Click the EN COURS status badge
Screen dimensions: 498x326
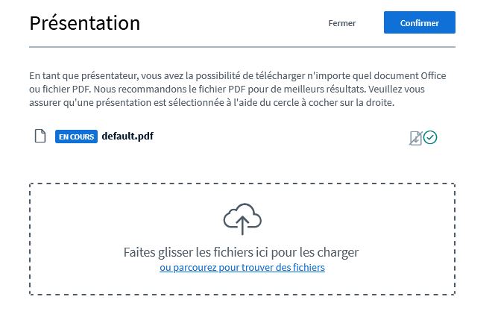coord(77,137)
